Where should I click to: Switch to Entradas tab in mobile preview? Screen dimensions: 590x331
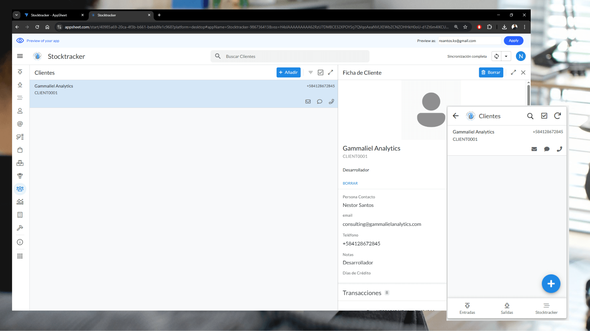(467, 308)
